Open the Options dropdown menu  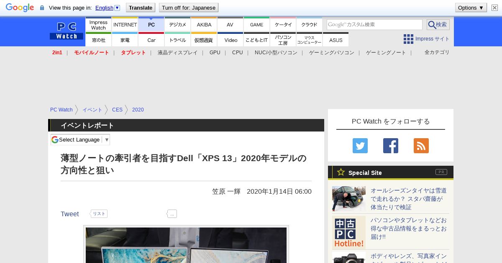click(471, 8)
